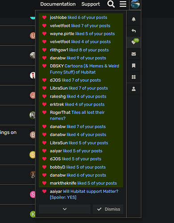Click the Dismiss button

coord(108,209)
